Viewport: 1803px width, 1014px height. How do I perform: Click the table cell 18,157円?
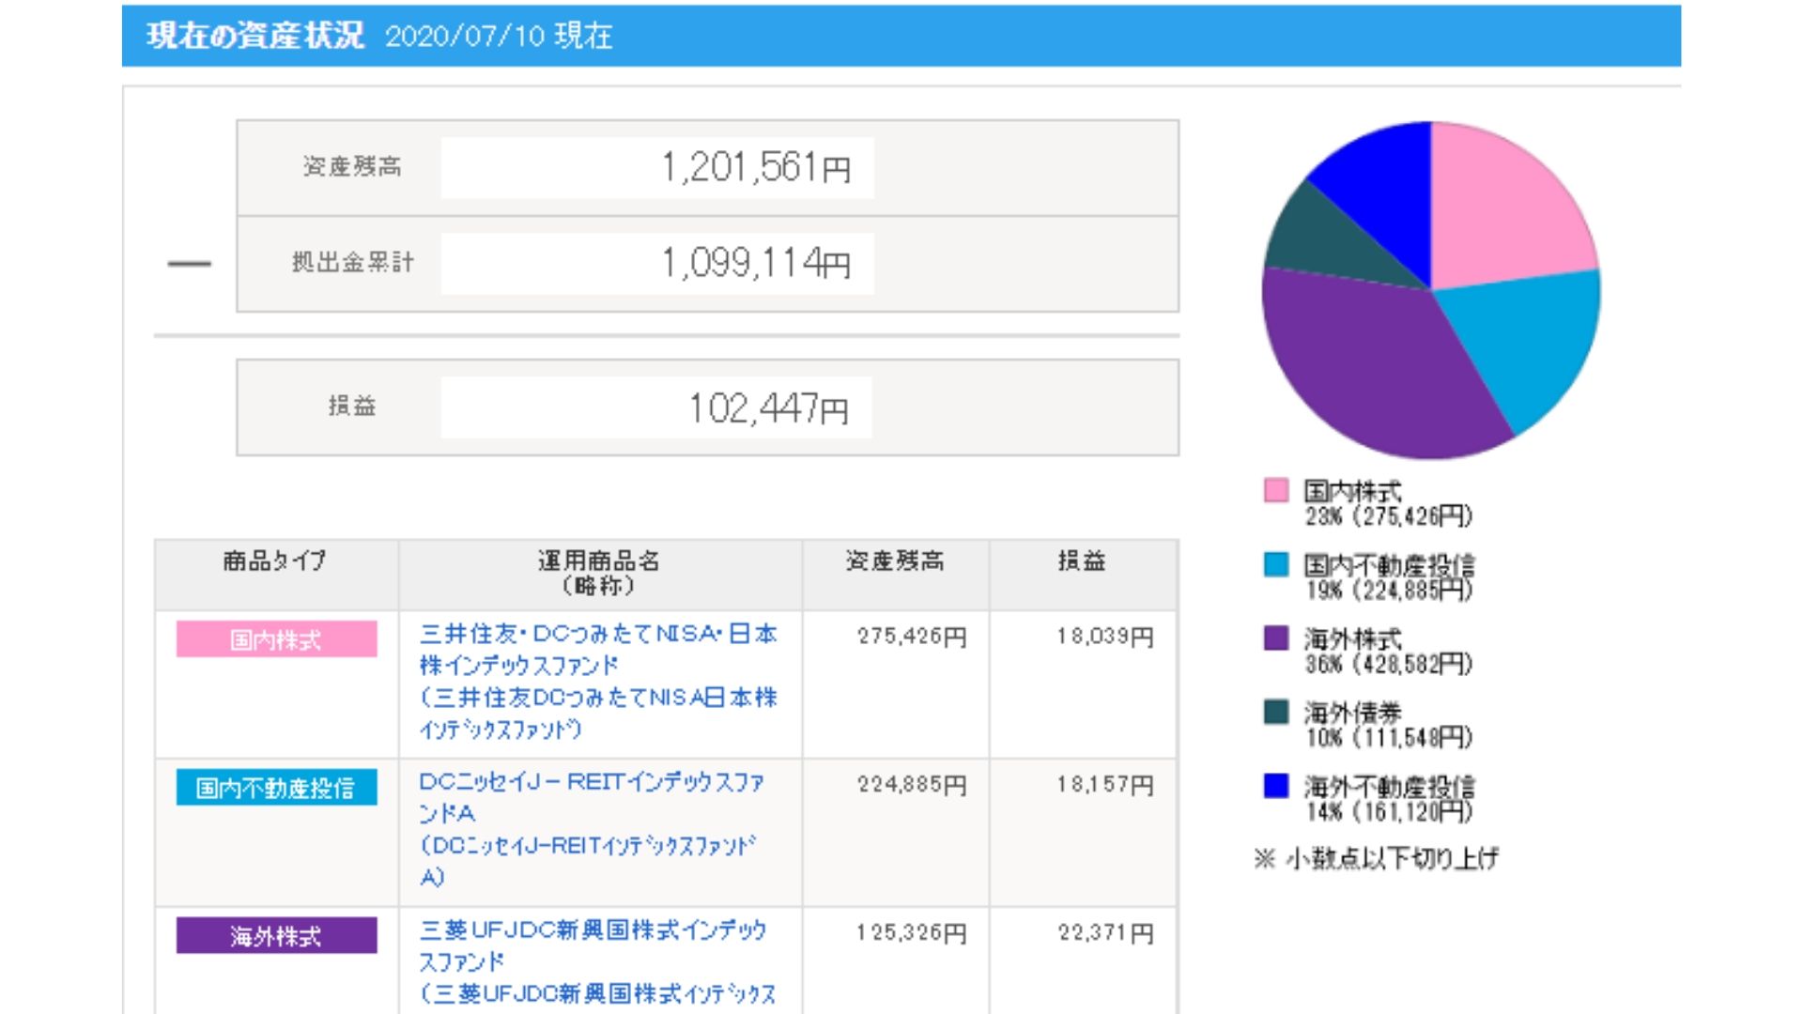tap(1105, 785)
